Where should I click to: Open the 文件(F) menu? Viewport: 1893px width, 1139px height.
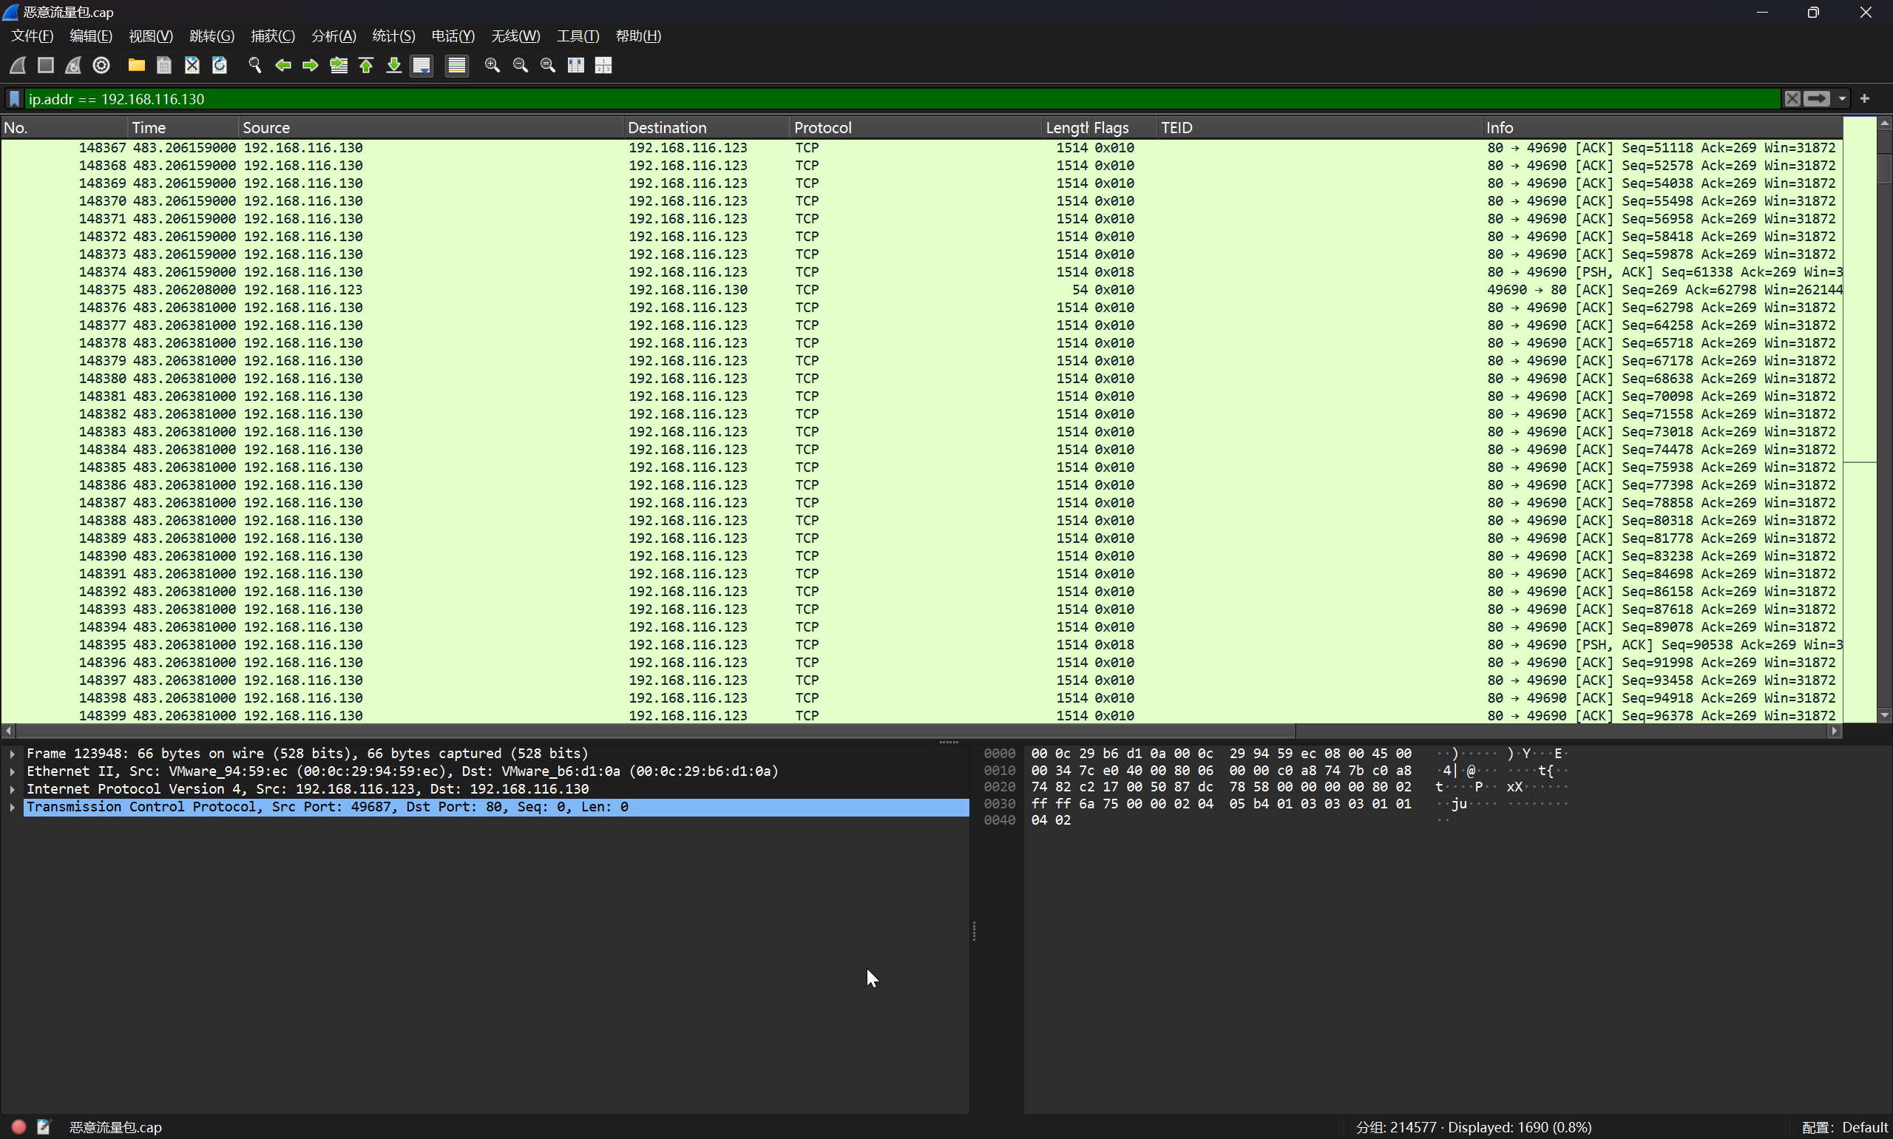pyautogui.click(x=33, y=36)
